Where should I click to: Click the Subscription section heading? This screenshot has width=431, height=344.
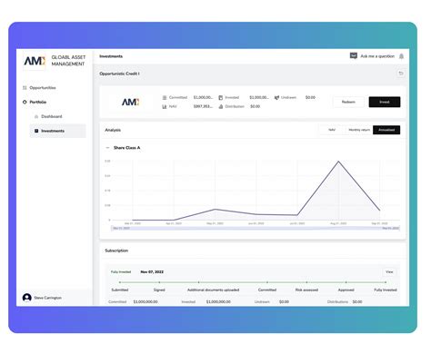[x=116, y=251]
